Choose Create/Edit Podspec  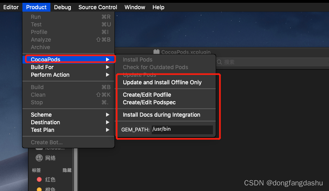pos(165,102)
